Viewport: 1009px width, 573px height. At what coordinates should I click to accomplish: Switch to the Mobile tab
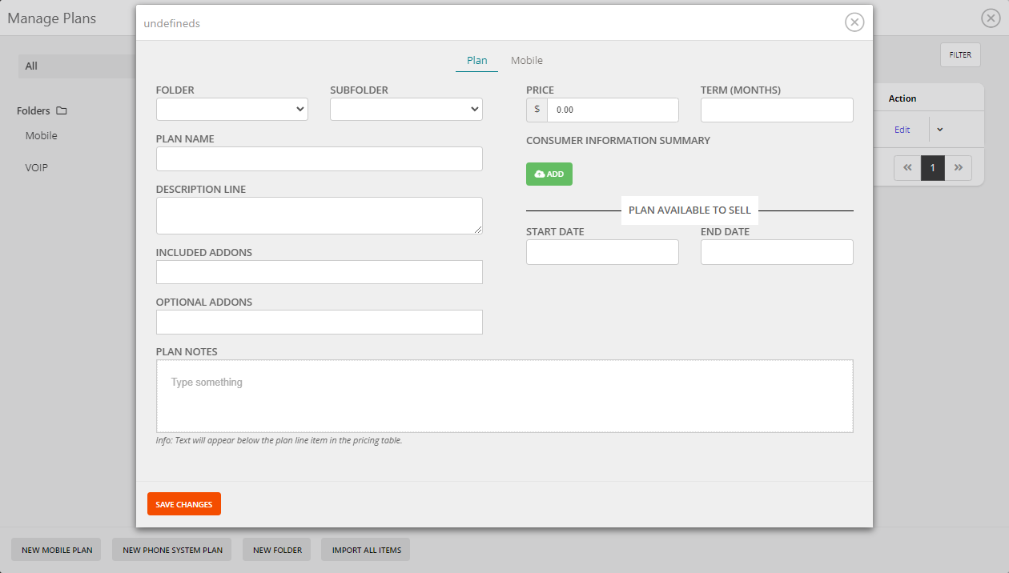[526, 60]
